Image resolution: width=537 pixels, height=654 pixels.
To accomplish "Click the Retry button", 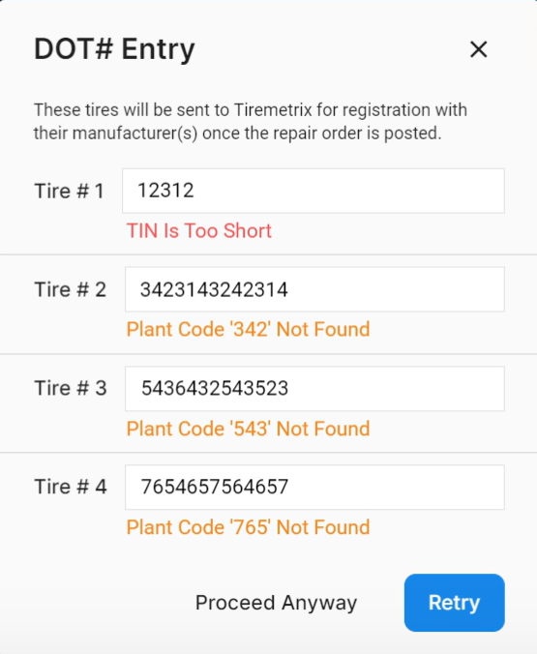I will (455, 603).
